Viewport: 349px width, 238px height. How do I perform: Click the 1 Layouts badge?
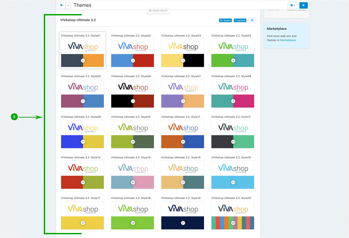(x=240, y=20)
